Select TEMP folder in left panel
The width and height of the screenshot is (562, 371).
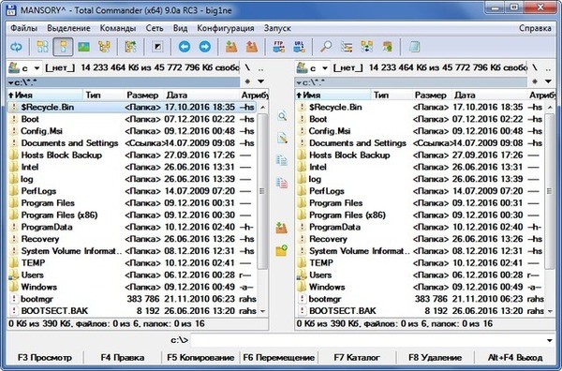pyautogui.click(x=132, y=263)
